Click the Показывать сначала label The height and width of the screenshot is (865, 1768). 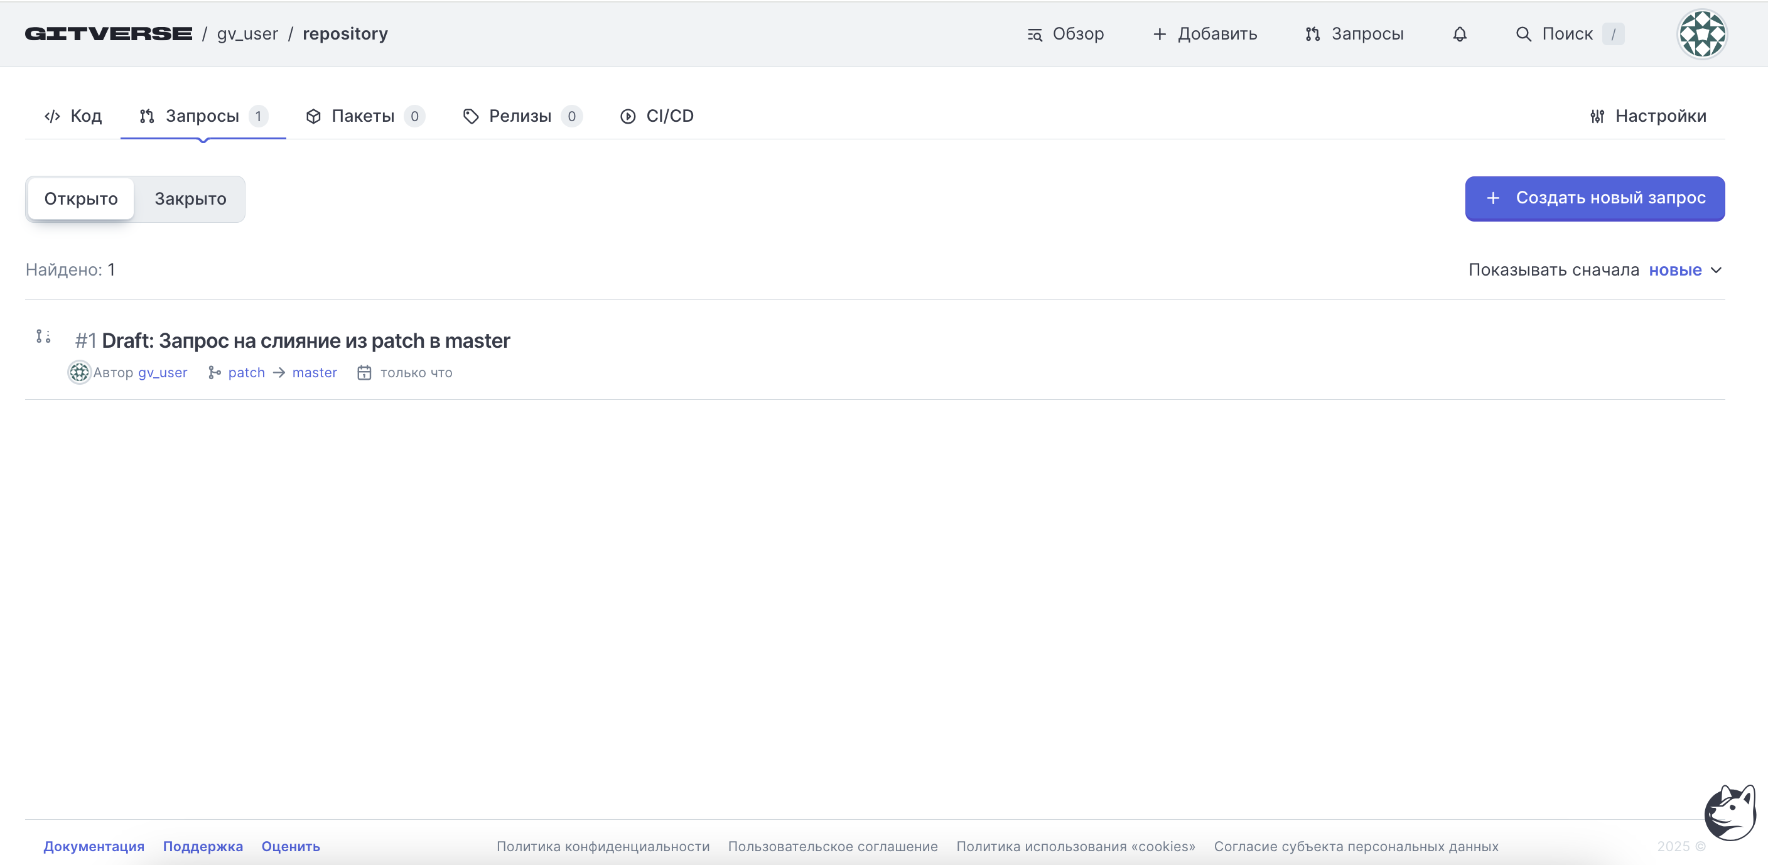(1553, 269)
